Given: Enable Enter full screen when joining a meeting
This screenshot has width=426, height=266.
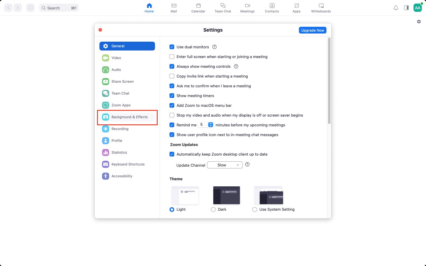Looking at the screenshot, I should 172,57.
